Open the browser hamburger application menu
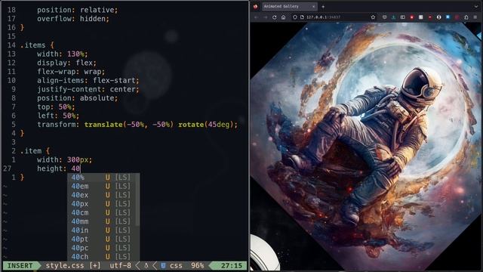This screenshot has width=483, height=272. pyautogui.click(x=475, y=17)
